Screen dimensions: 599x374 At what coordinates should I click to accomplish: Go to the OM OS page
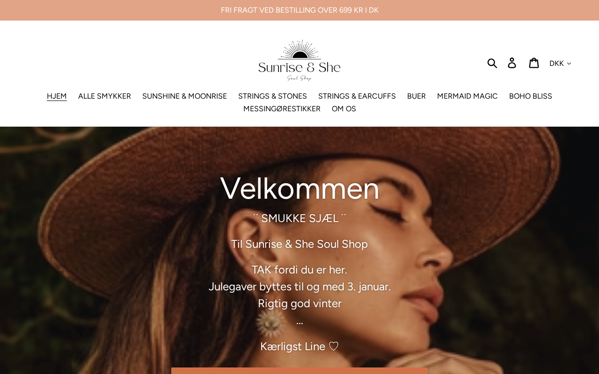pyautogui.click(x=344, y=108)
